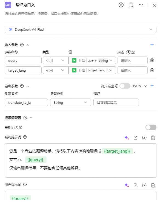Click the target_lang row description field
160x202 pixels.
[133, 70]
